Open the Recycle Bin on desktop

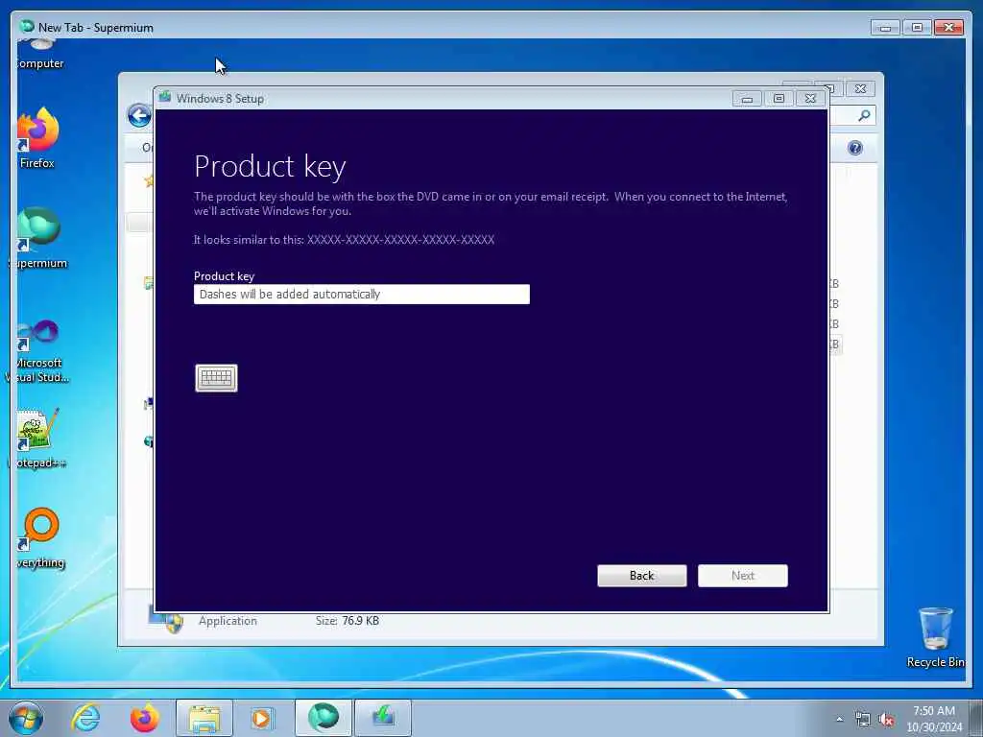pyautogui.click(x=935, y=637)
